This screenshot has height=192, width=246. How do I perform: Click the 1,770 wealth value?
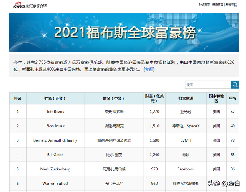click(155, 112)
